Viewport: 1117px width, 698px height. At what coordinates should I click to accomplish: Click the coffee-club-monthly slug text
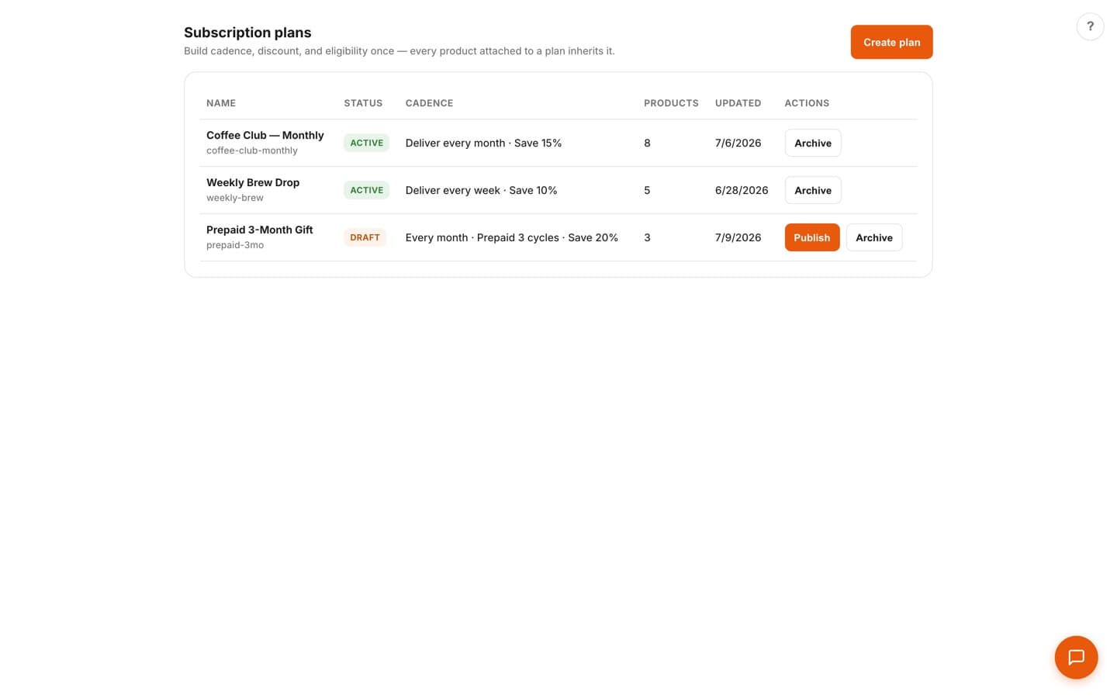click(251, 150)
